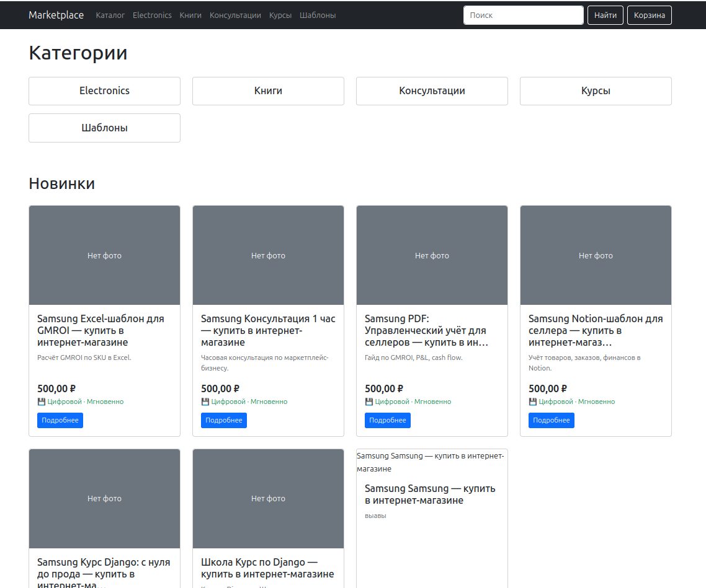Open the Курсы category card

tap(596, 91)
